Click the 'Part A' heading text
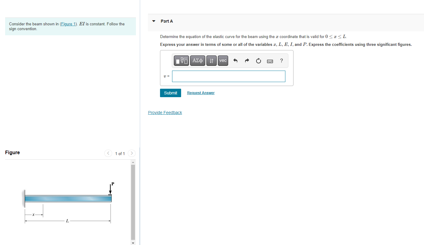Screen dimensions: 424x245 (x=167, y=21)
